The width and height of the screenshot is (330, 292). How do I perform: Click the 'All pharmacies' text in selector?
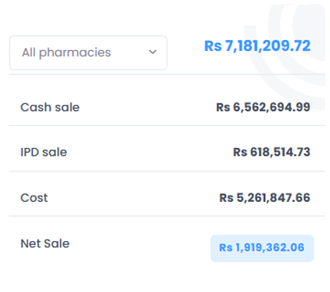[67, 52]
